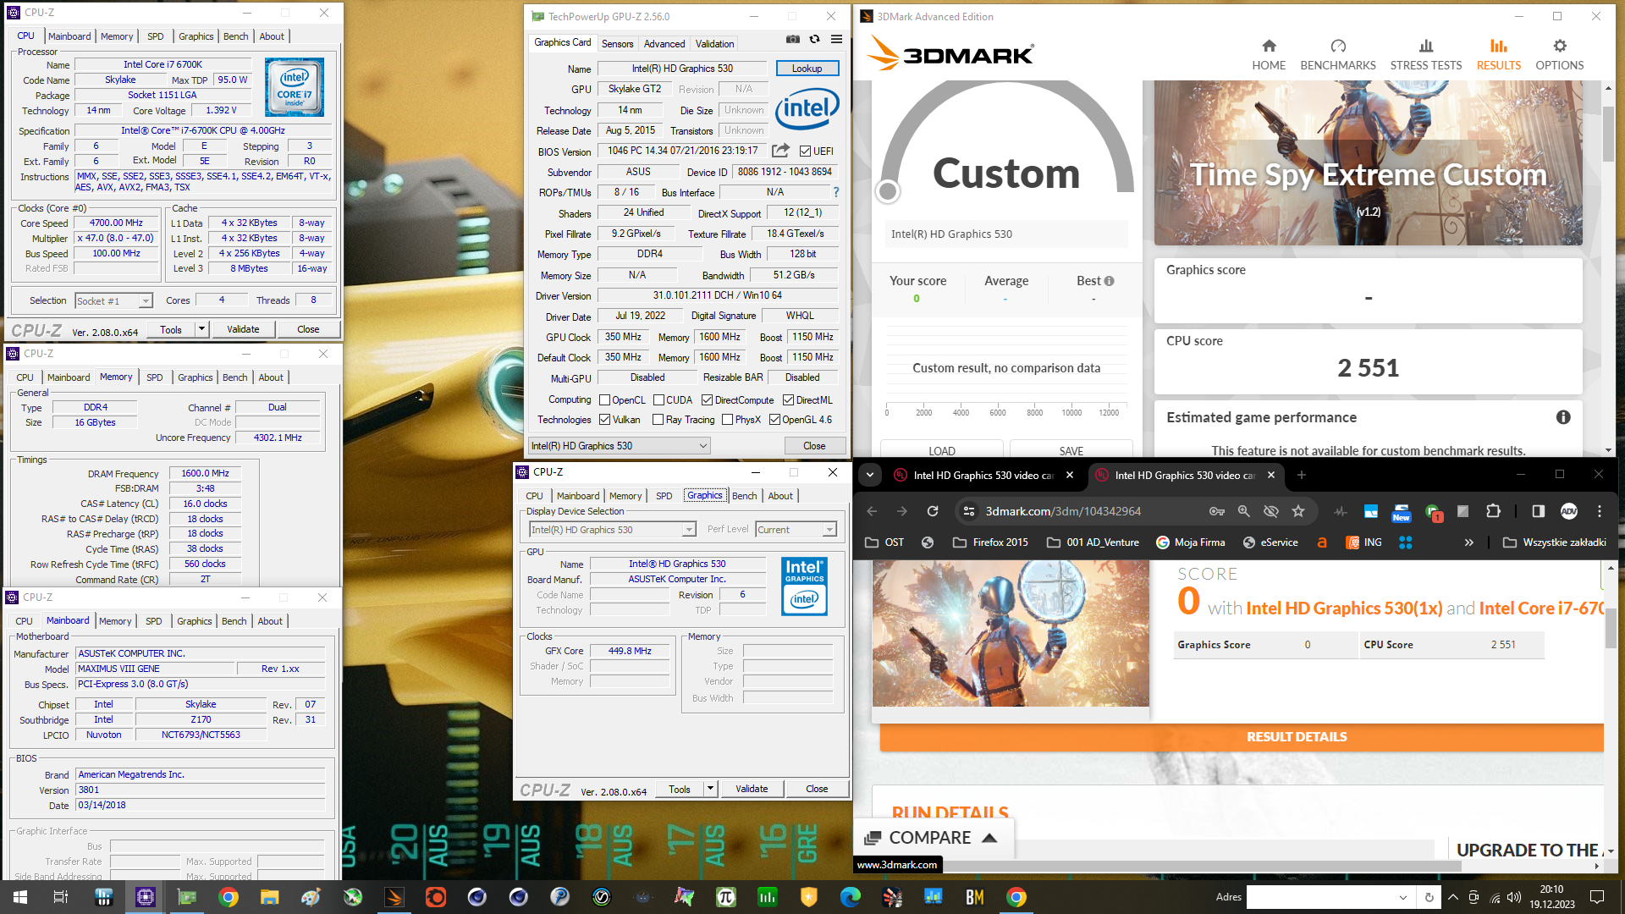Bookmark this page with the star icon
Screen dimensions: 1625x914
pyautogui.click(x=1298, y=511)
